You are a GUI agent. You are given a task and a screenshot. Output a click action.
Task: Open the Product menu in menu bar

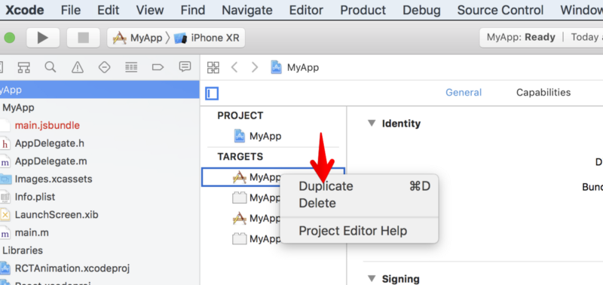coord(363,10)
